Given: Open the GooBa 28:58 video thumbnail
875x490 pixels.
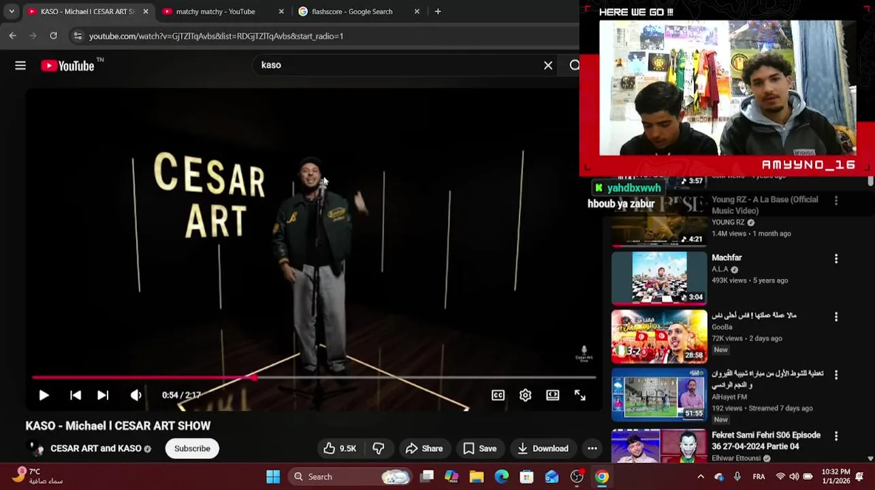Looking at the screenshot, I should [659, 337].
